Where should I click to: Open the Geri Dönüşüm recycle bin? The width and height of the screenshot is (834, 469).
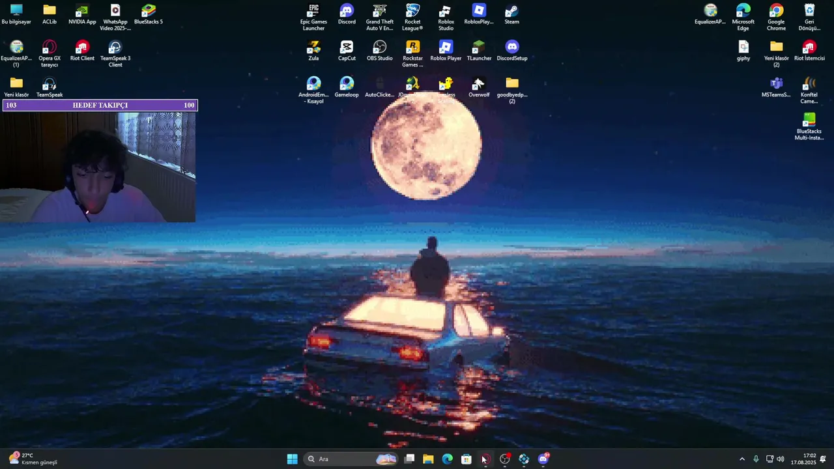809,18
